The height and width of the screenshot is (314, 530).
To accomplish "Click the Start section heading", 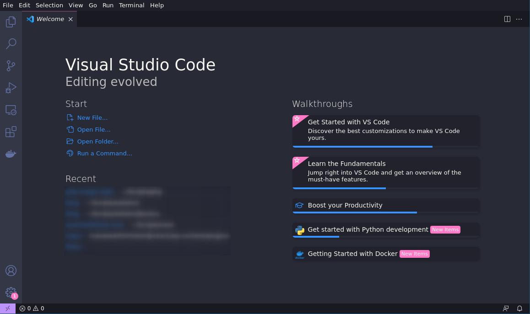I will 76,104.
